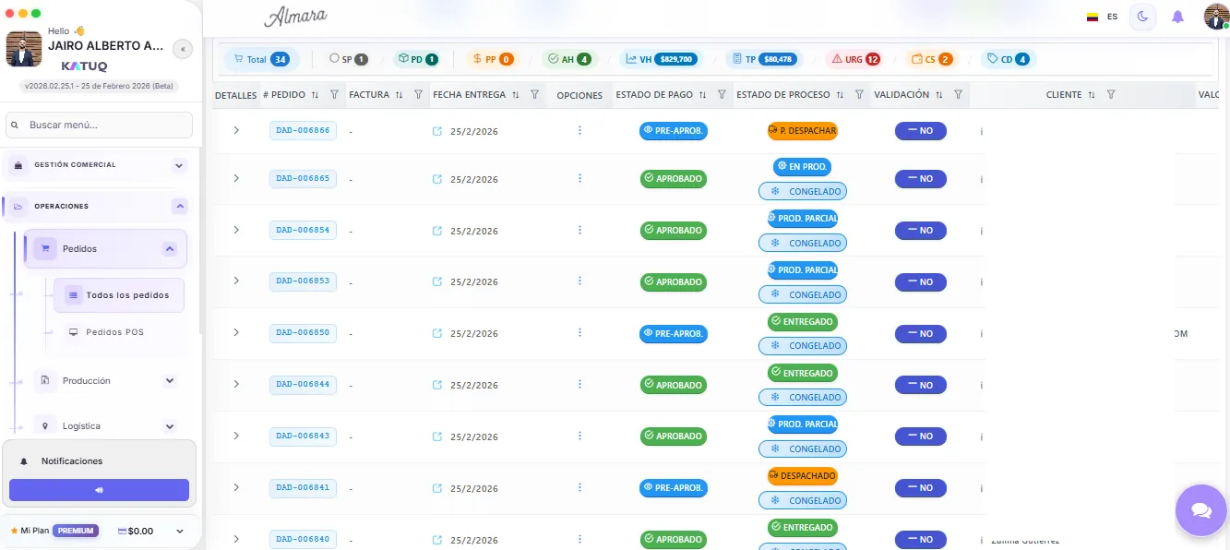The image size is (1230, 550).
Task: Filter the Cliente column
Action: (1111, 94)
